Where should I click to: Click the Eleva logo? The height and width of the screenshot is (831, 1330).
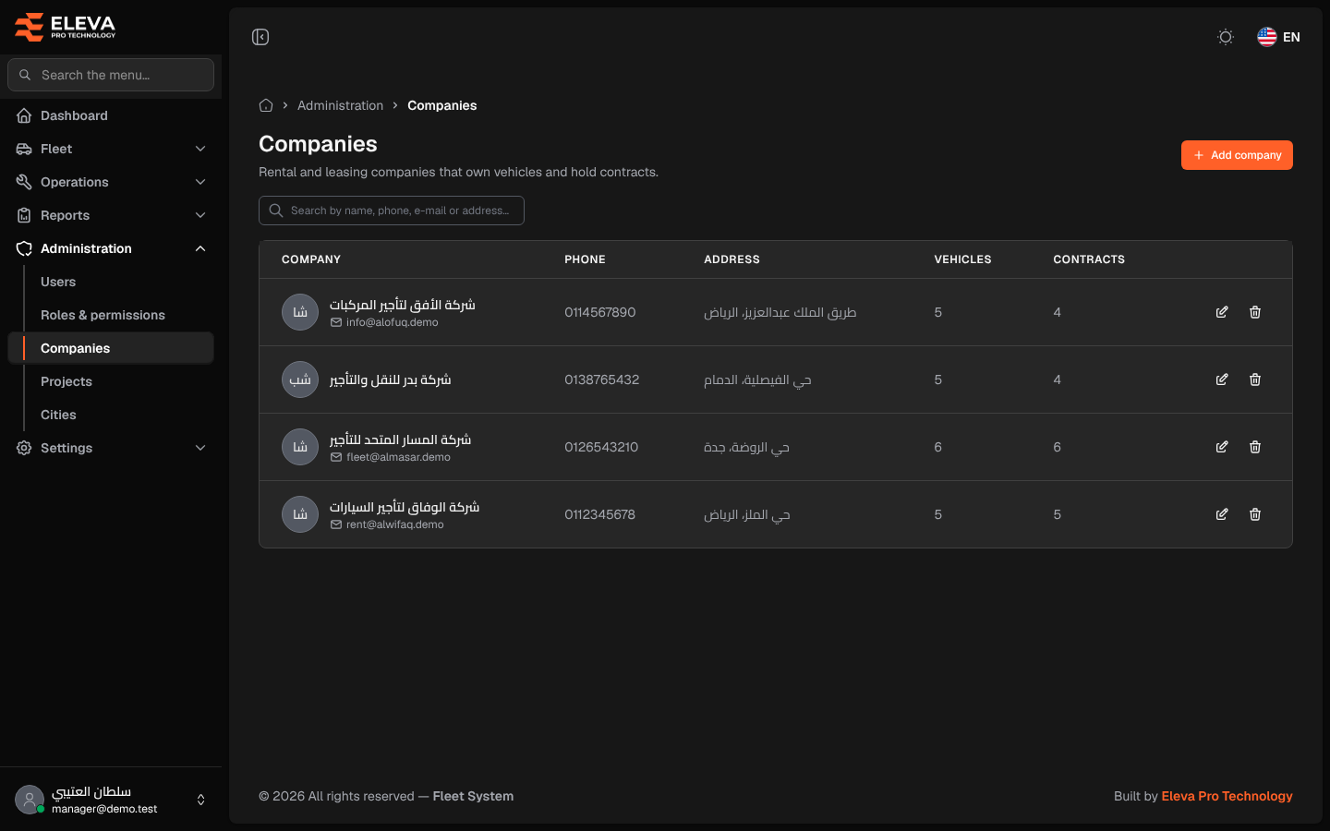point(66,27)
